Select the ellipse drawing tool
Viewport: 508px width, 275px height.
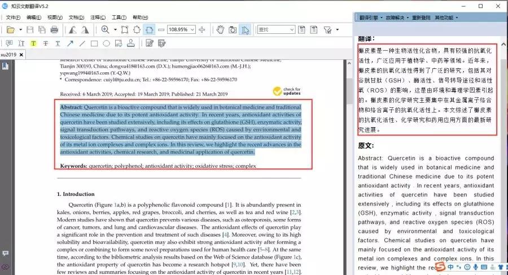tap(106, 43)
